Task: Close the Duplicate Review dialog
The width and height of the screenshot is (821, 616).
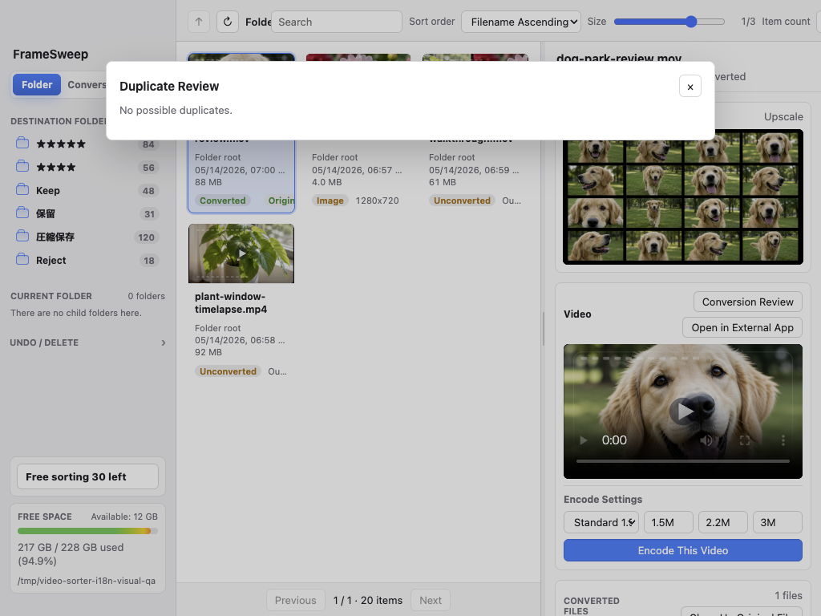Action: [690, 87]
